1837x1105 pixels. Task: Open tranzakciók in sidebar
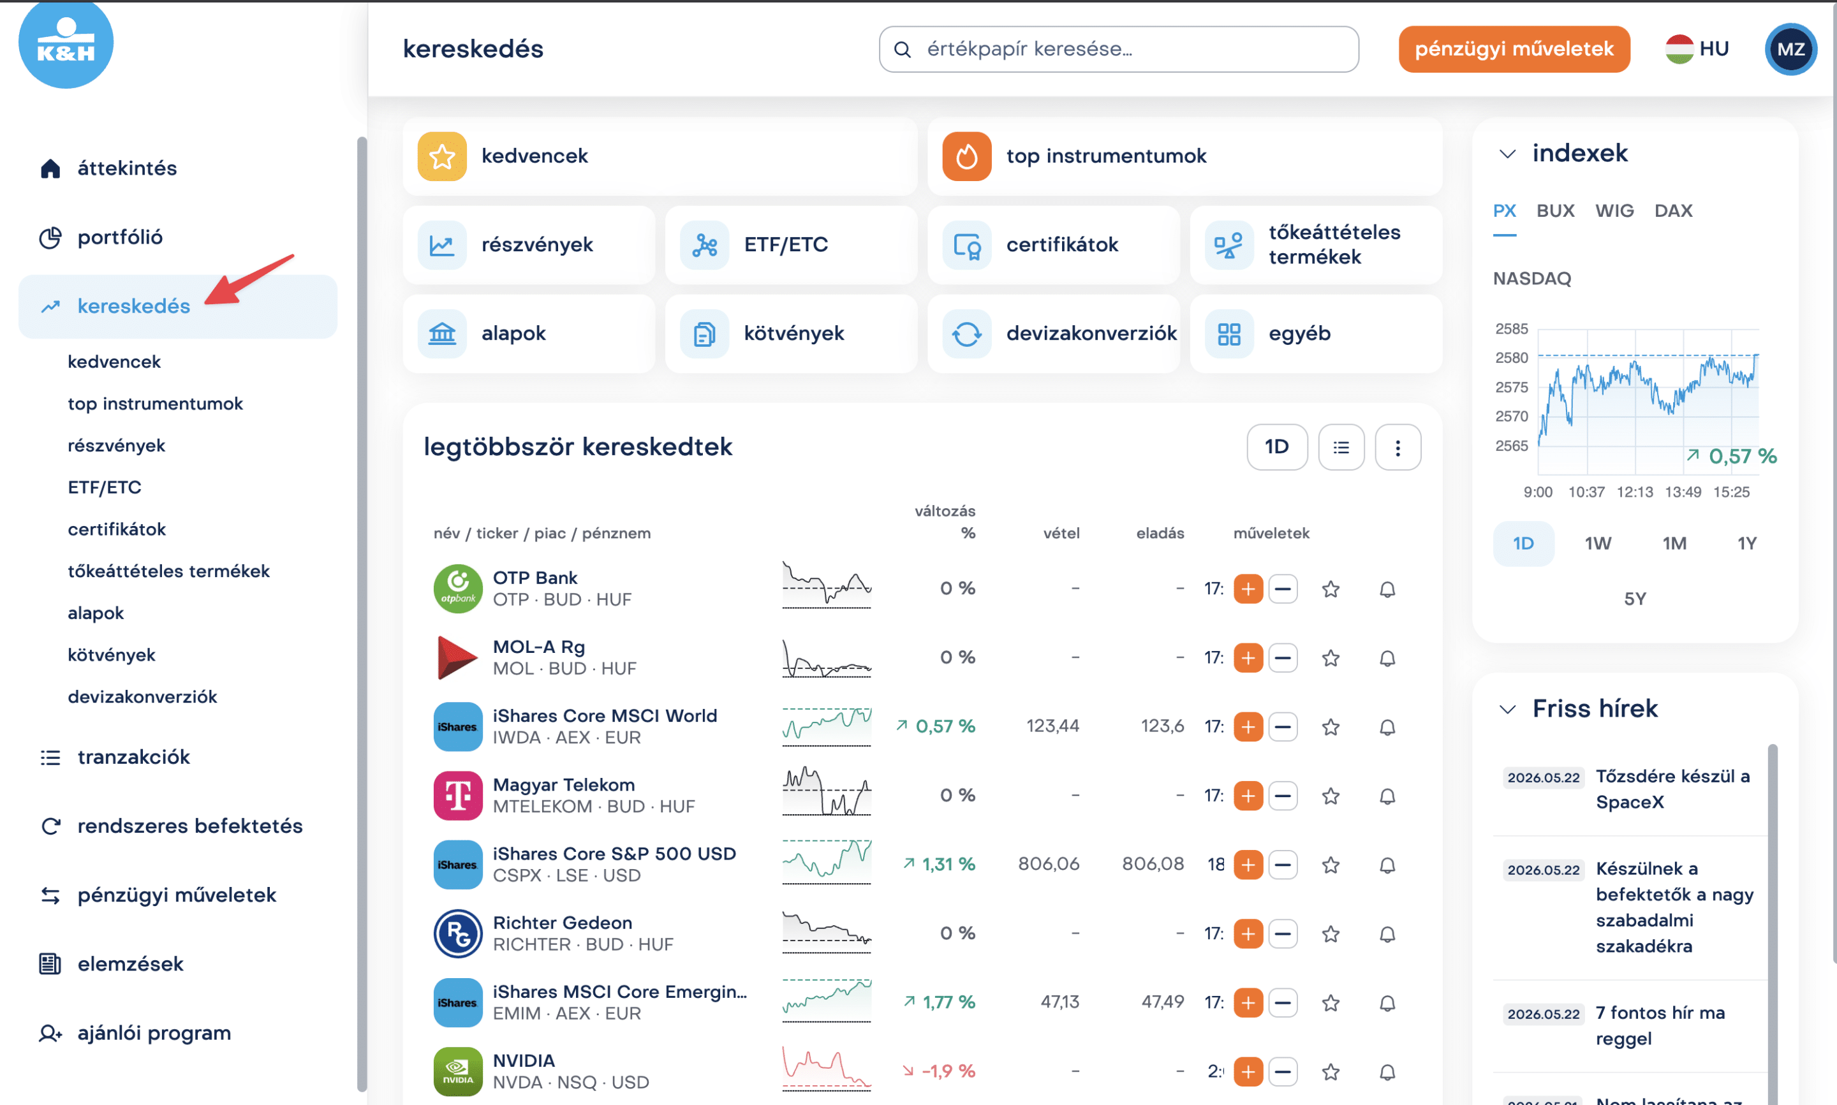[x=178, y=758]
